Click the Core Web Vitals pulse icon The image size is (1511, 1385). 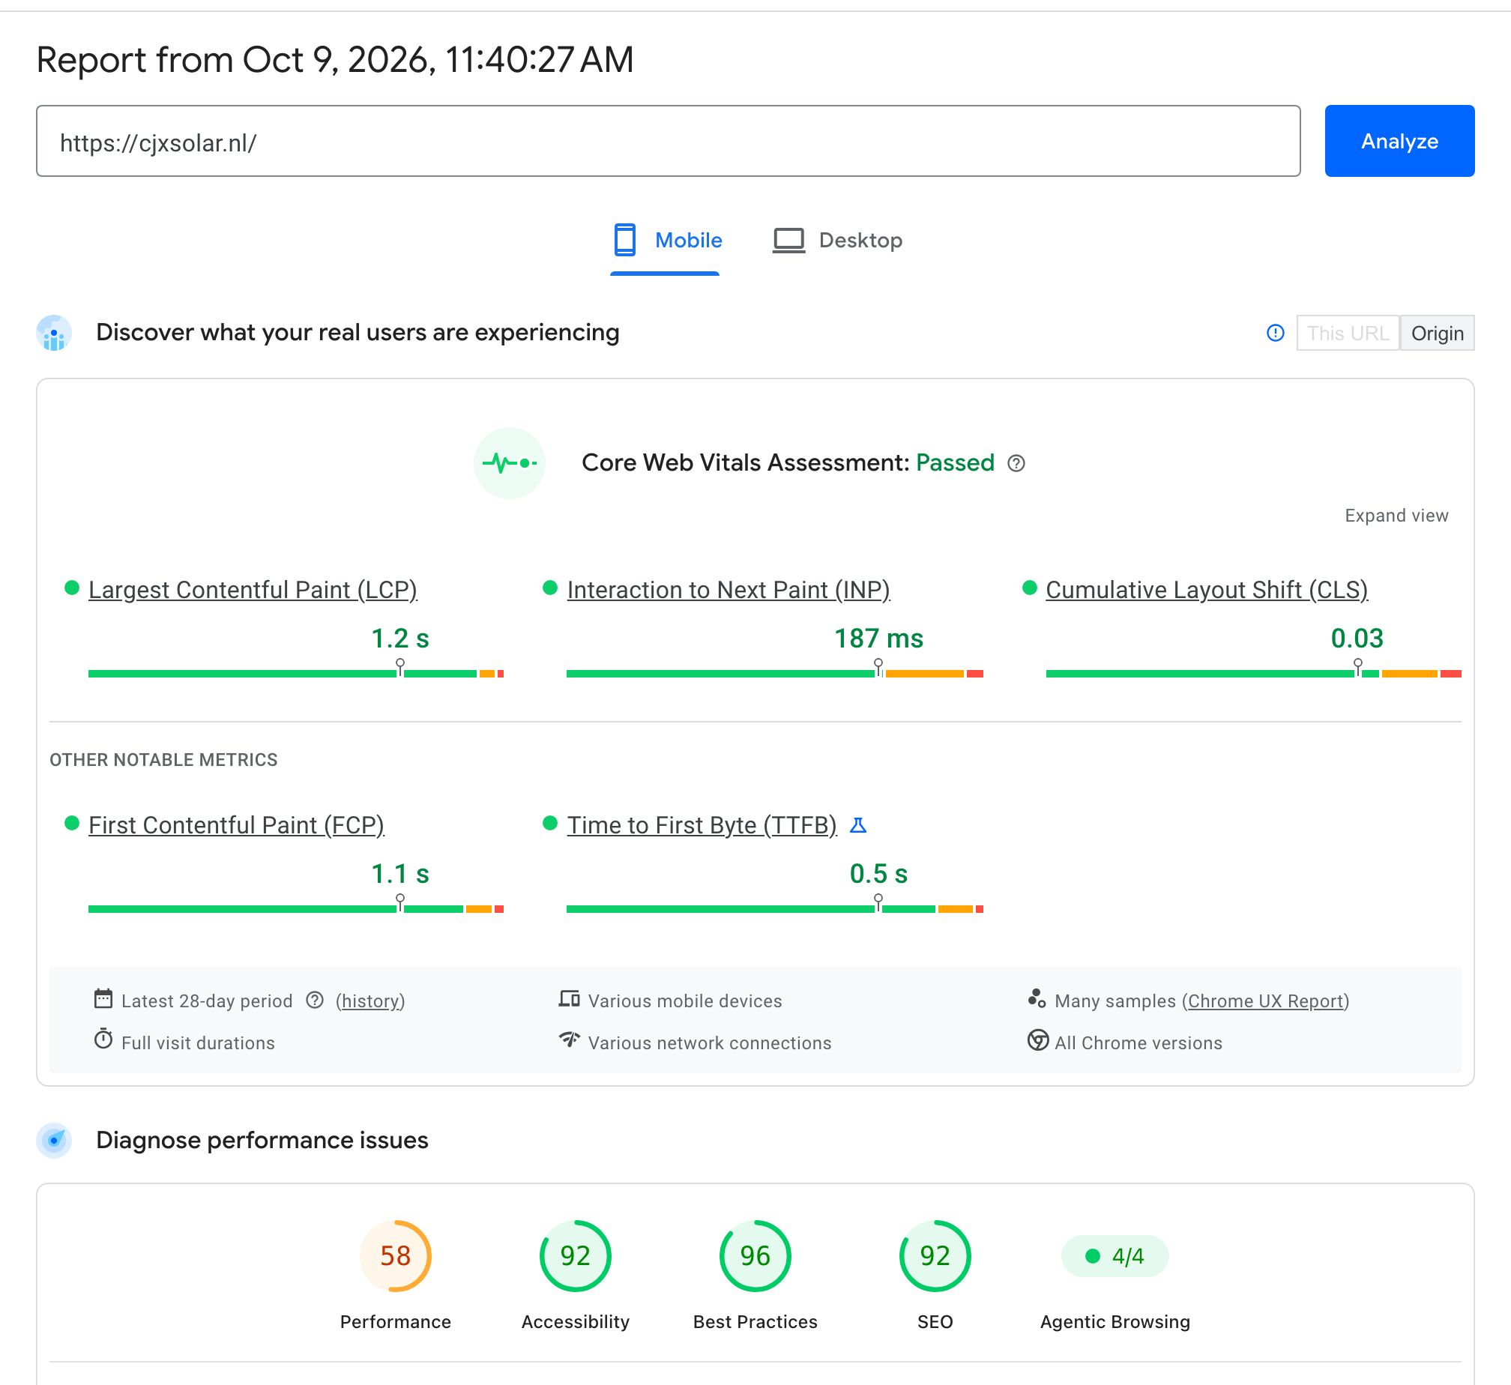510,463
